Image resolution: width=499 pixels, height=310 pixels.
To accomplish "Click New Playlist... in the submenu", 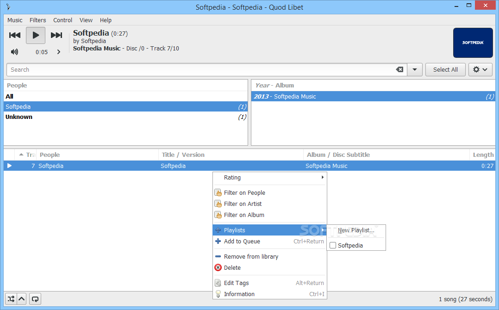I will 356,230.
